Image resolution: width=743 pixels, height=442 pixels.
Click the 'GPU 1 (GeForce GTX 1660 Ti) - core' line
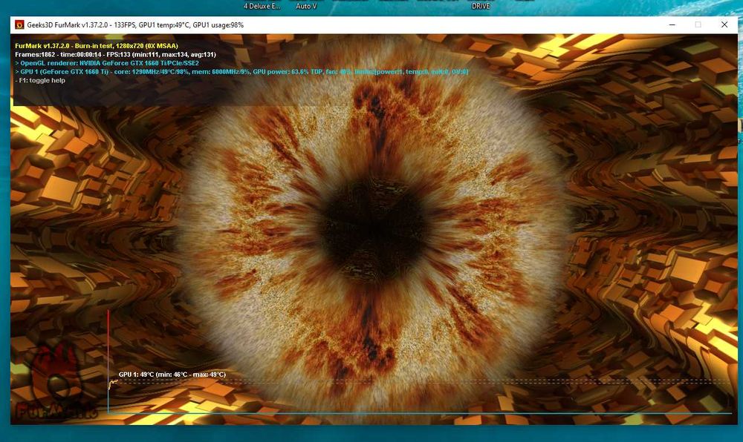(241, 72)
